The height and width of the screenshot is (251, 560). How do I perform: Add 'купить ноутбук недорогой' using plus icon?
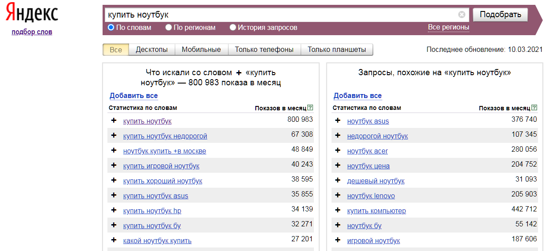coord(114,135)
